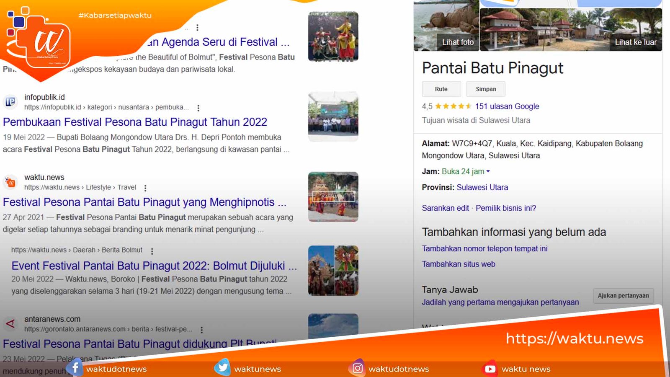
Task: Open more options for waktu.news Lifestyle result
Action: 145,188
